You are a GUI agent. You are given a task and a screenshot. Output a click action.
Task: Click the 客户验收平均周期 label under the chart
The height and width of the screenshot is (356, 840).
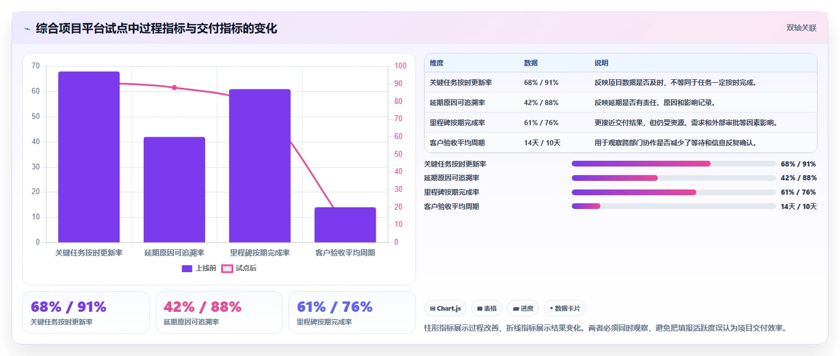(x=345, y=253)
